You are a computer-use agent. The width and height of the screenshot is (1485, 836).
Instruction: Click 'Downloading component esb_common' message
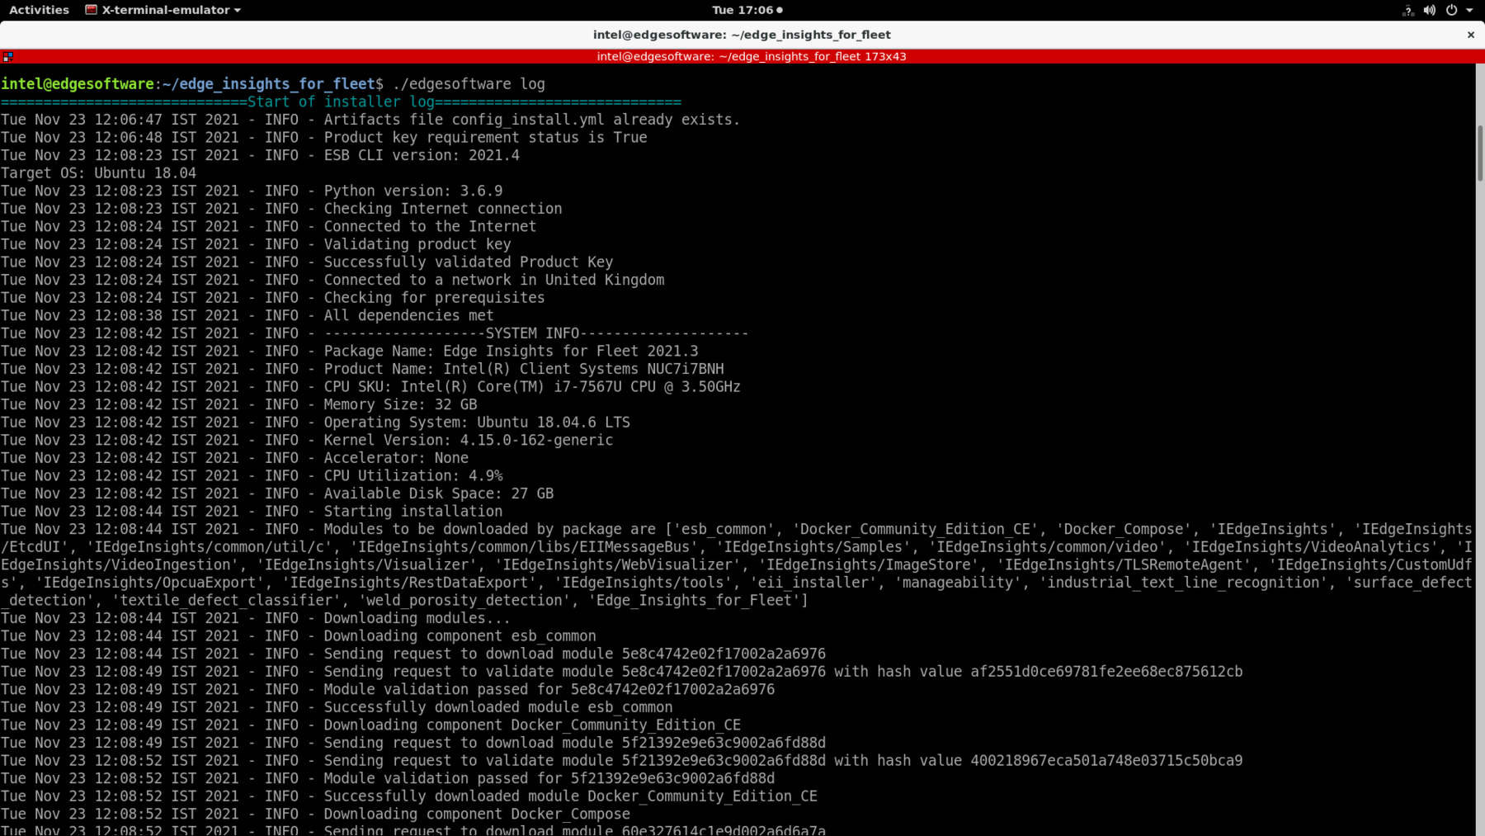(460, 636)
